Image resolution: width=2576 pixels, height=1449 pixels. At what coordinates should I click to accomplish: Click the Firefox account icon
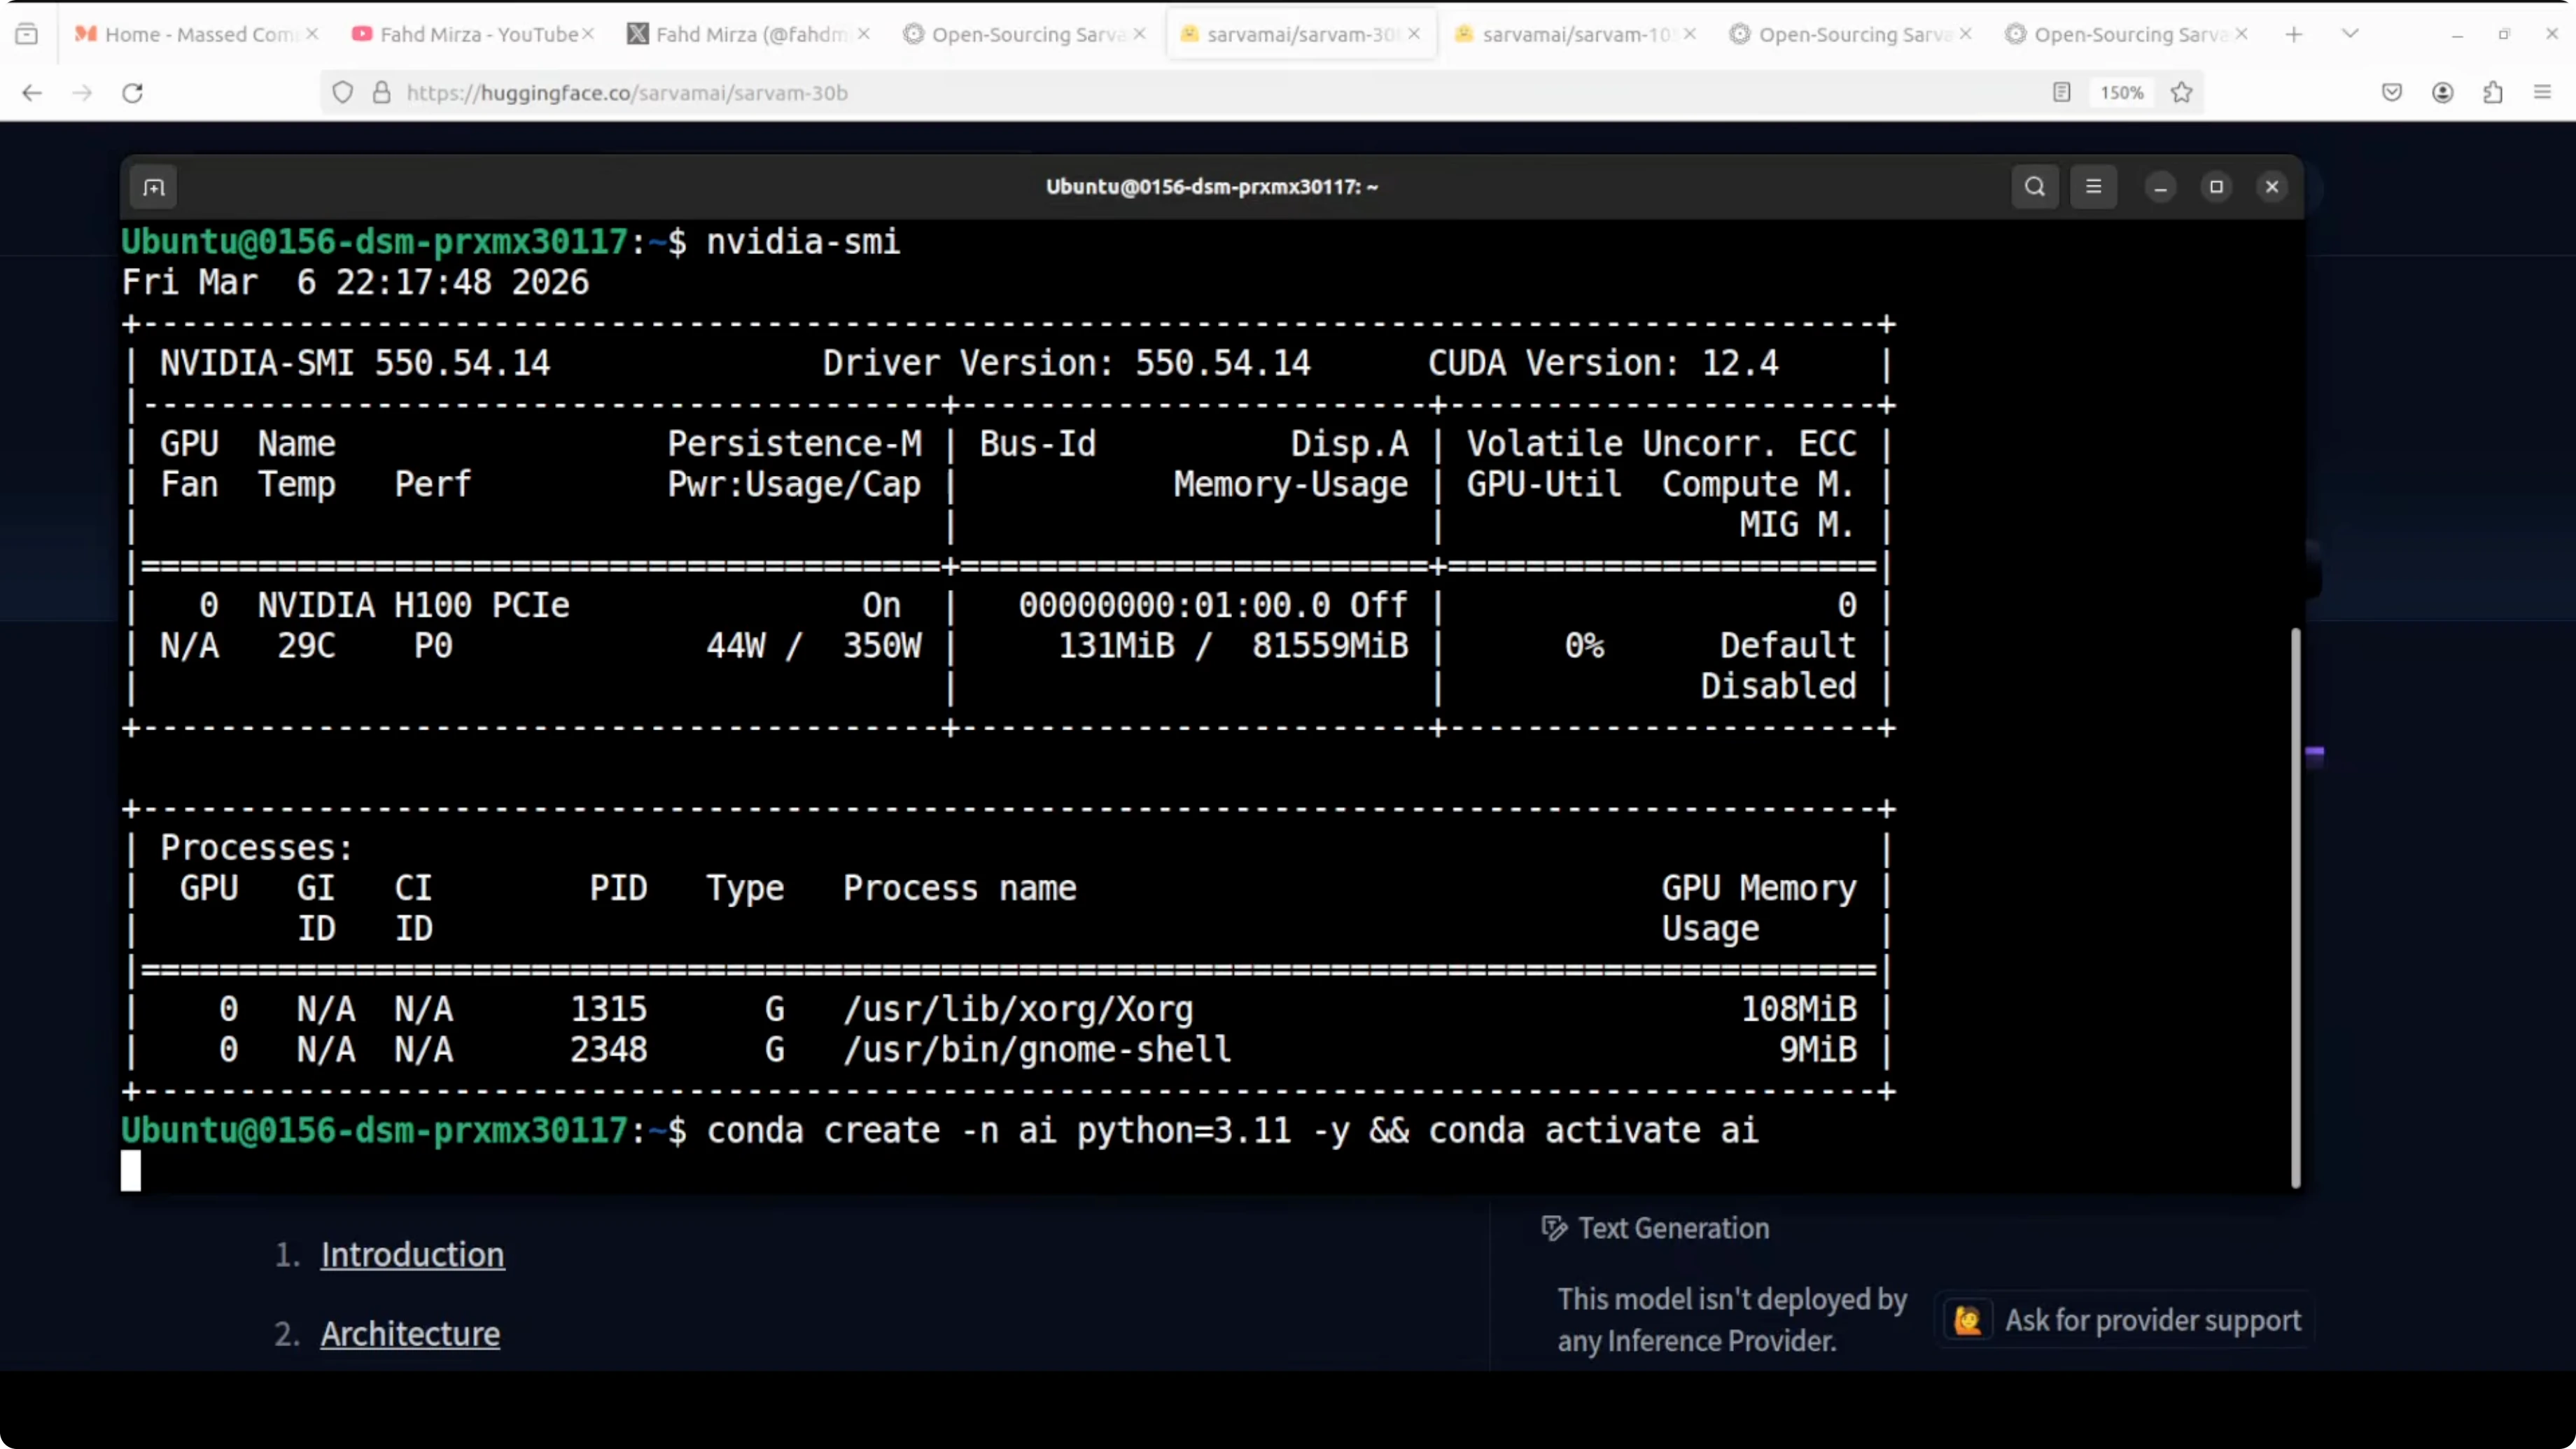2442,93
